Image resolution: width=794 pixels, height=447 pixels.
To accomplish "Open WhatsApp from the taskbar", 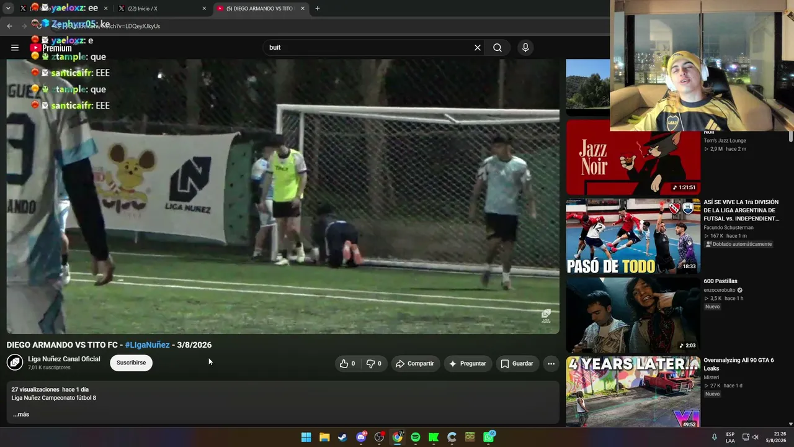I will pyautogui.click(x=489, y=437).
